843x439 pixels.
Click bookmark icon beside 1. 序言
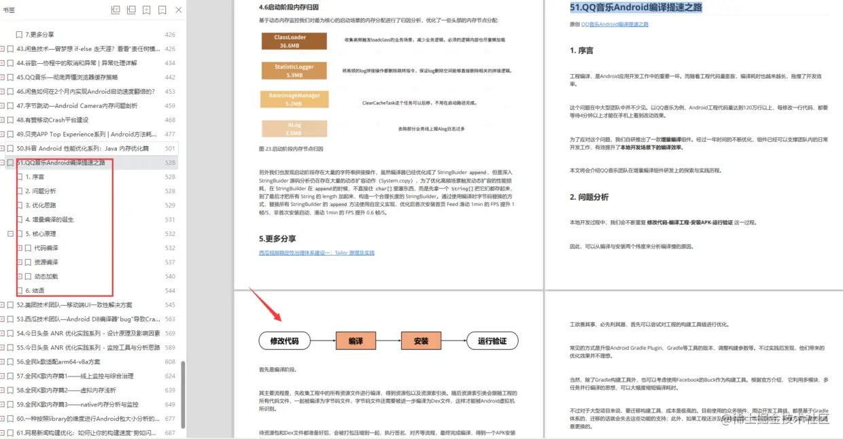point(19,177)
